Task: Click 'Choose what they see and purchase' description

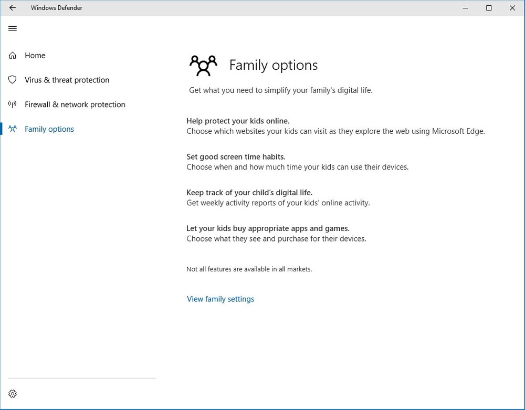Action: pos(276,239)
